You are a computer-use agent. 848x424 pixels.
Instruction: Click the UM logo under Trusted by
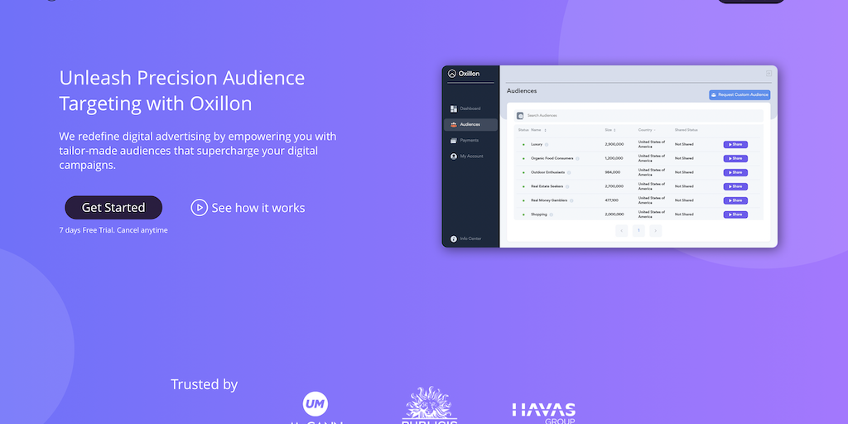tap(316, 404)
